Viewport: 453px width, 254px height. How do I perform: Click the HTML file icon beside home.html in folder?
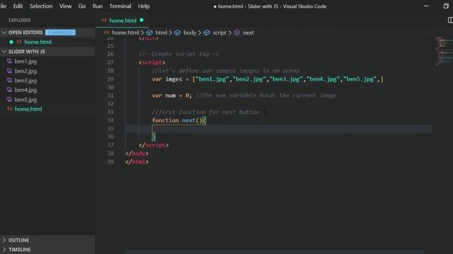[9, 109]
